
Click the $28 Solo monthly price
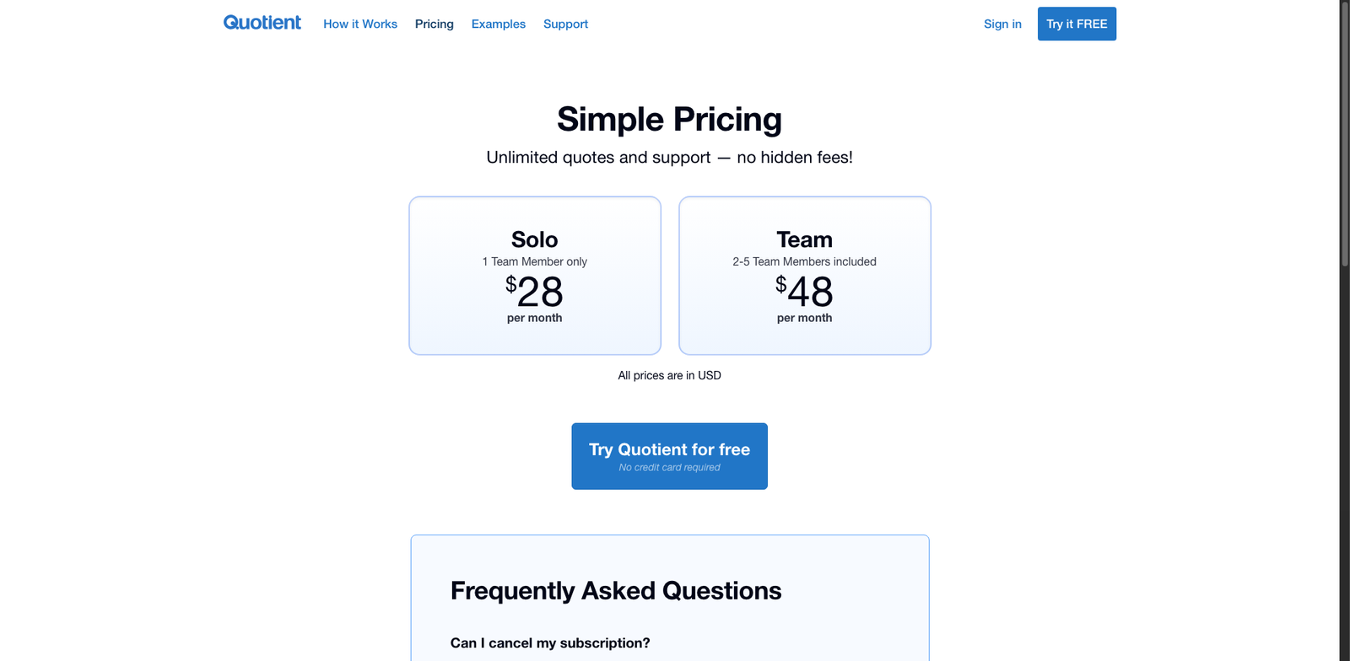click(534, 294)
